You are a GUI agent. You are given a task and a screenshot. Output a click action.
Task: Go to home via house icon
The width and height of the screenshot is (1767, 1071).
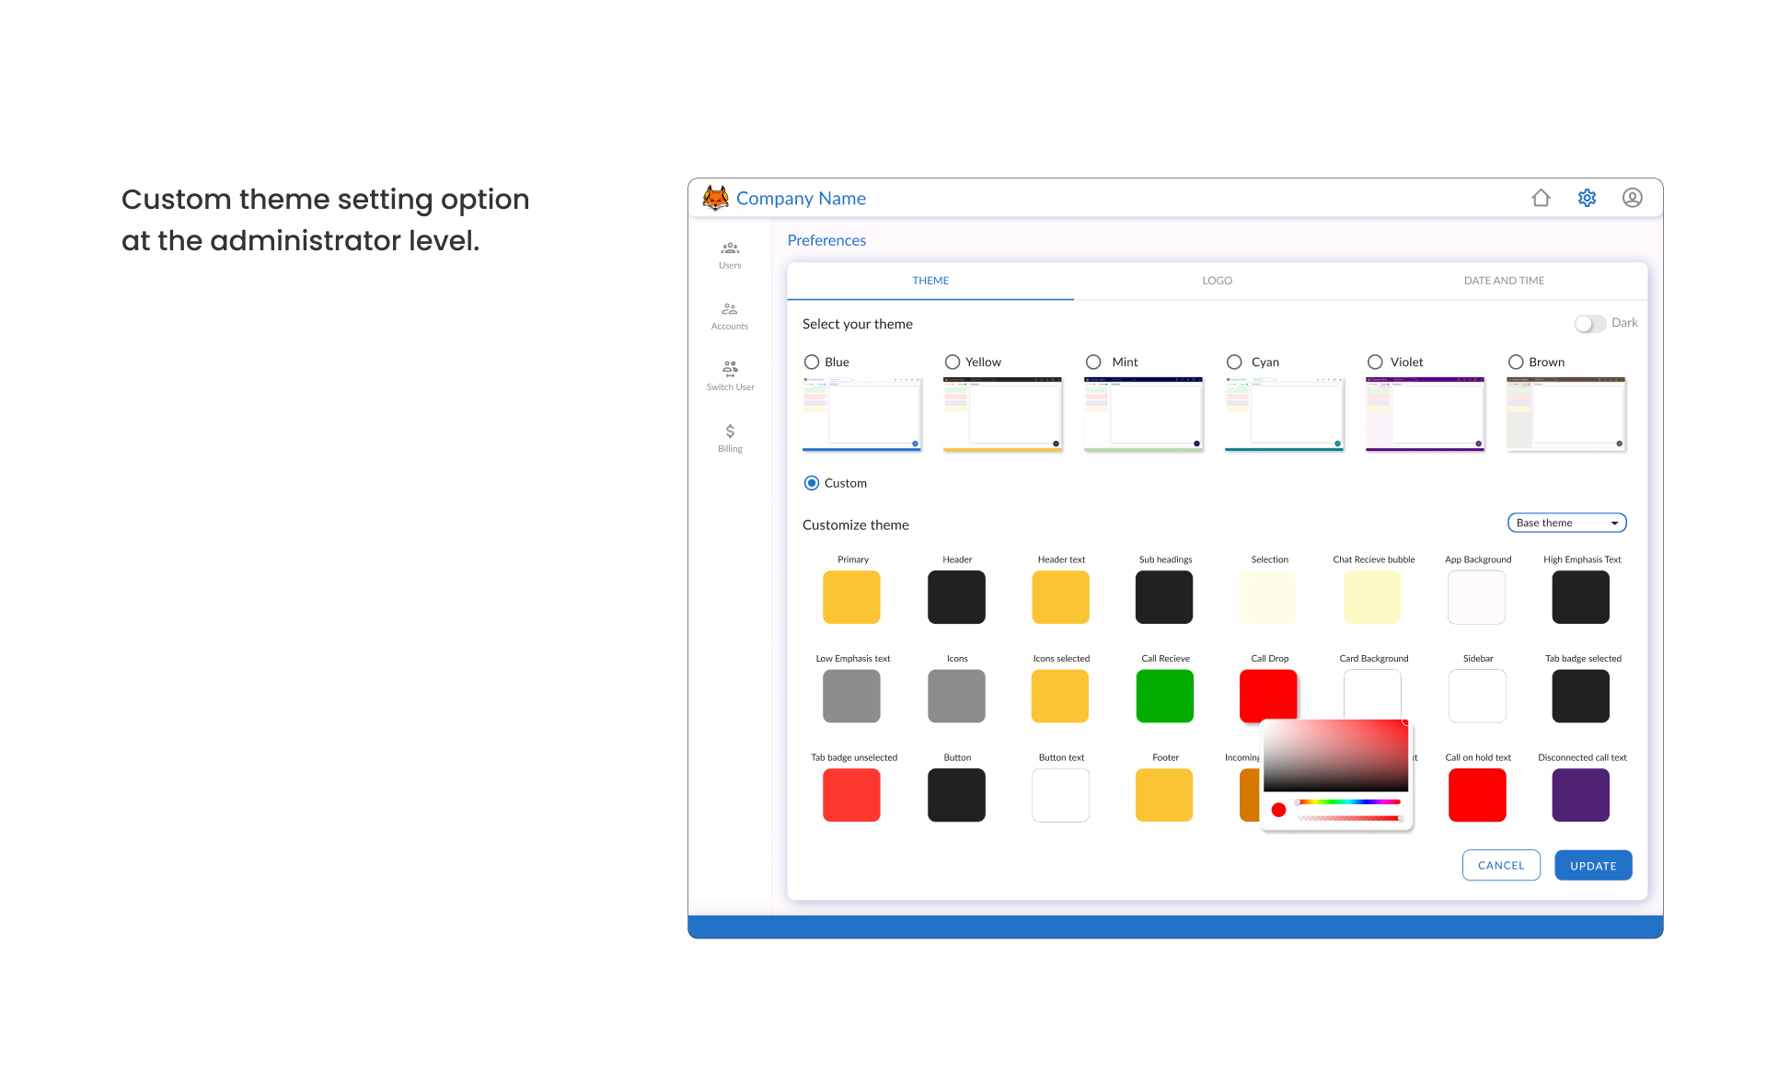pos(1541,198)
